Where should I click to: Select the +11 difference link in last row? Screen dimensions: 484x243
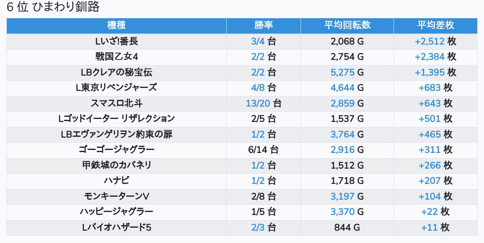429,228
